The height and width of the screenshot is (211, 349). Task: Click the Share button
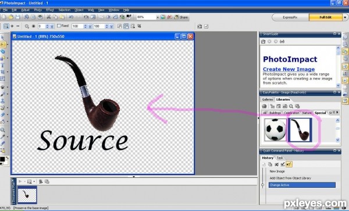pos(181,17)
